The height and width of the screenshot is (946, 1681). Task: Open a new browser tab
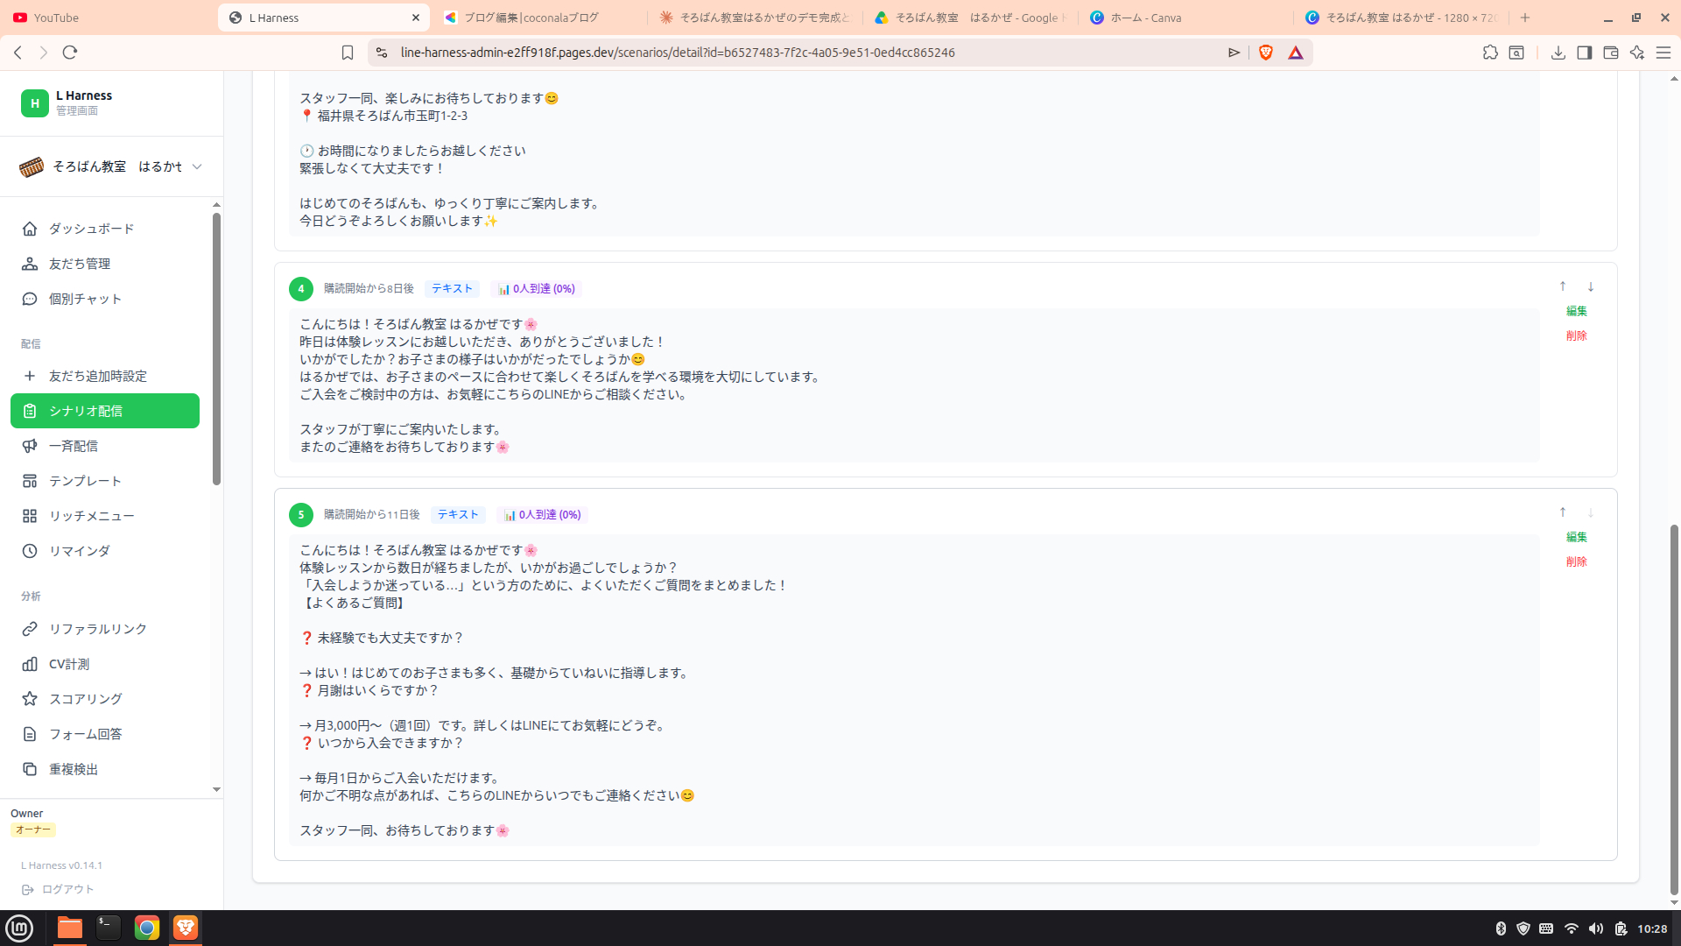1525,18
